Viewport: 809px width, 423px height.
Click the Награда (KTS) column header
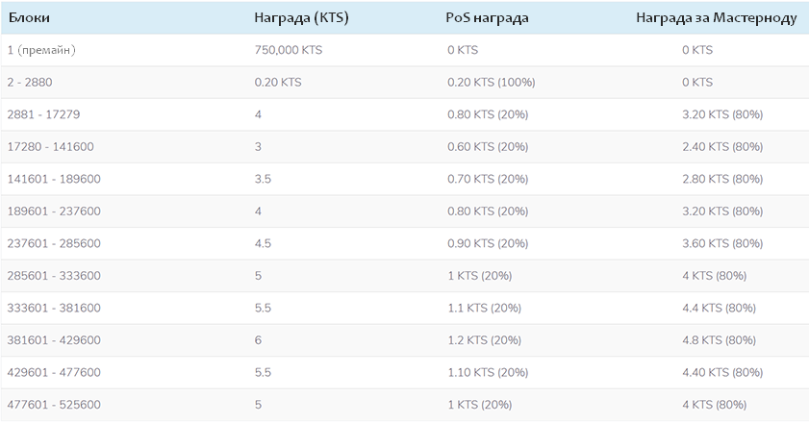[301, 18]
